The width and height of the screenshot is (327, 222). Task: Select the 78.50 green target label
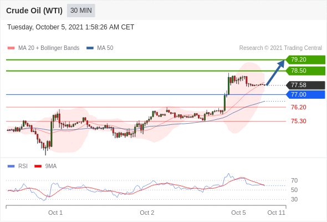coord(305,70)
